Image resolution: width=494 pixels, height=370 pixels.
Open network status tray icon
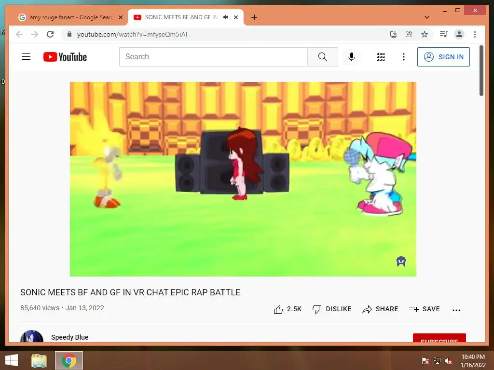coord(437,361)
